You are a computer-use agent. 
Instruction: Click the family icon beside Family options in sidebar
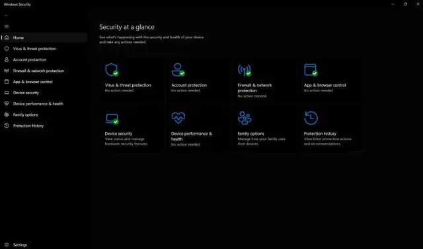[x=7, y=115]
